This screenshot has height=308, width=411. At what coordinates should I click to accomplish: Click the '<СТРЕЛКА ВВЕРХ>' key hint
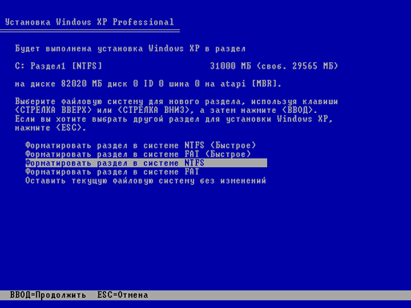(50, 110)
